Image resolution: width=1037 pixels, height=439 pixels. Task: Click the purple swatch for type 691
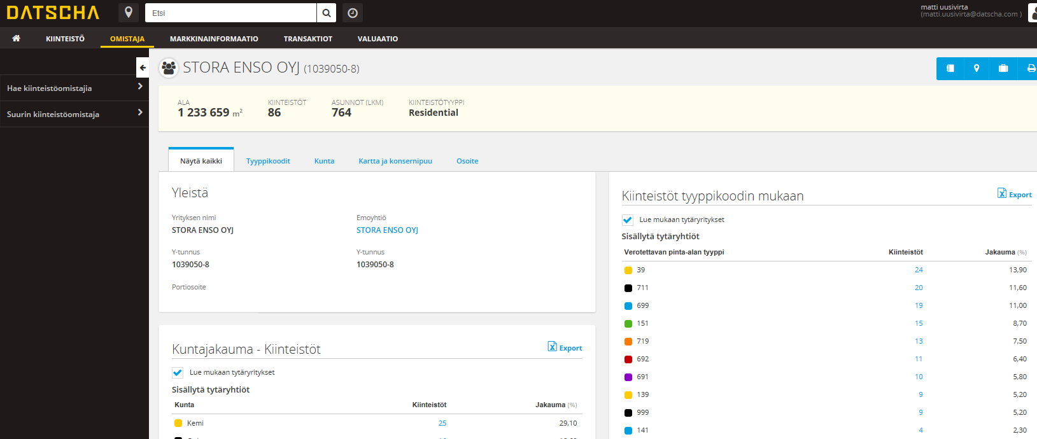click(x=628, y=377)
